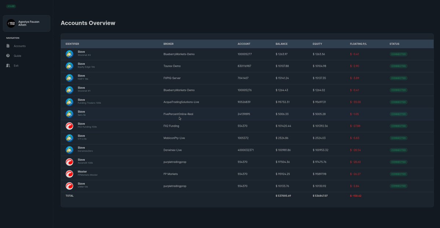Image resolution: width=440 pixels, height=228 pixels.
Task: Click the total floating P/L $ -158.62
Action: pyautogui.click(x=356, y=196)
